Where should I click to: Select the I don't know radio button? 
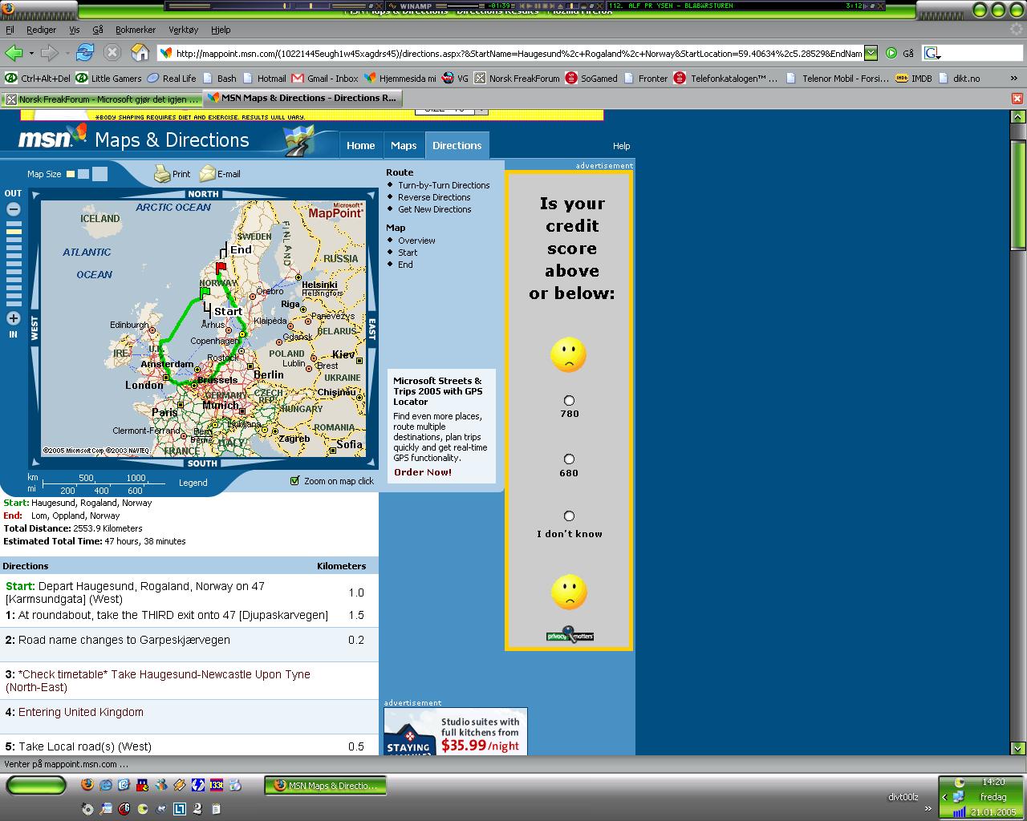pyautogui.click(x=569, y=516)
